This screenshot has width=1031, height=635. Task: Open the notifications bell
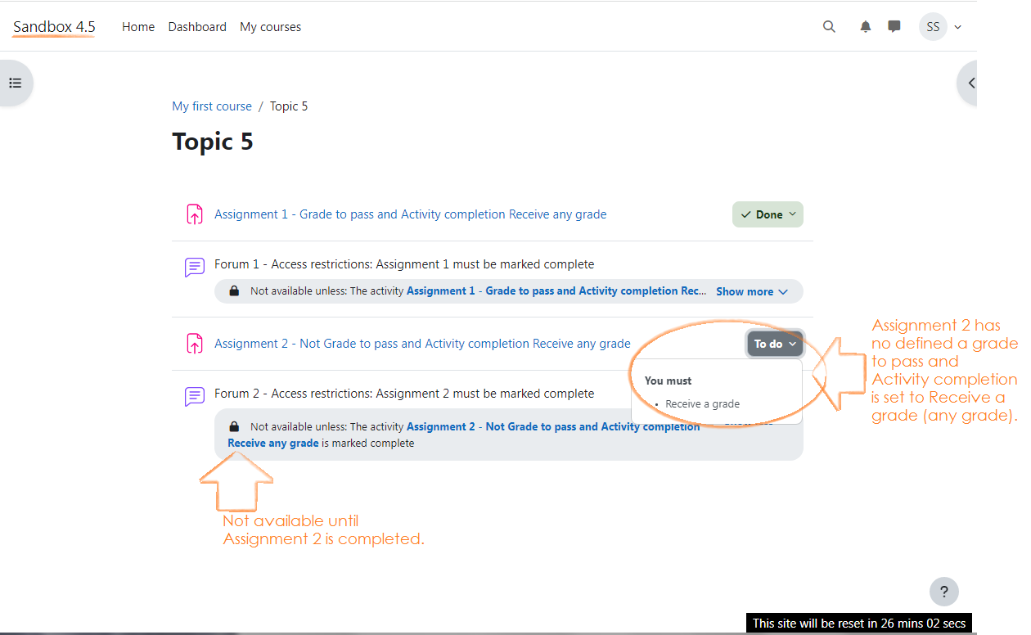[x=866, y=27]
